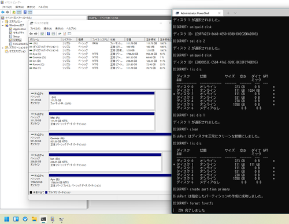Select Cosmos (G:) partition block on Disk 3
289x224 pixels.
tap(110, 141)
